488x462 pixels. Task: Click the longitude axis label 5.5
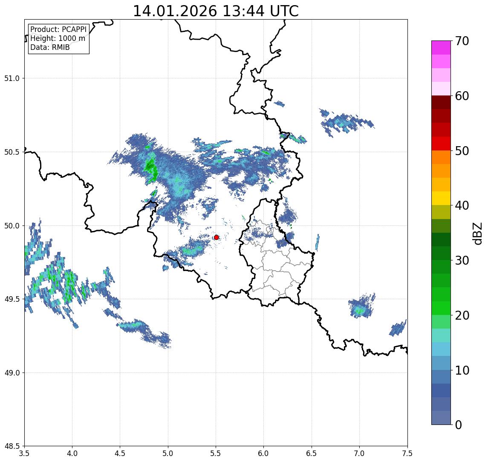216,453
